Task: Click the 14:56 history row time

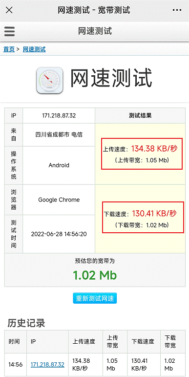Action: click(15, 364)
